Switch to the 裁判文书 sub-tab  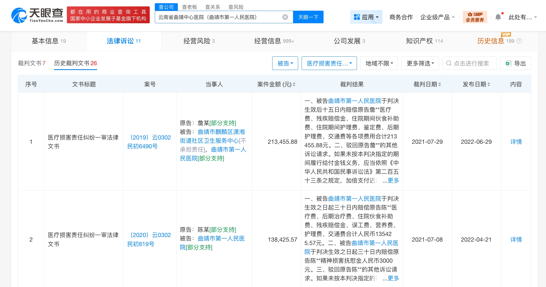(x=32, y=63)
